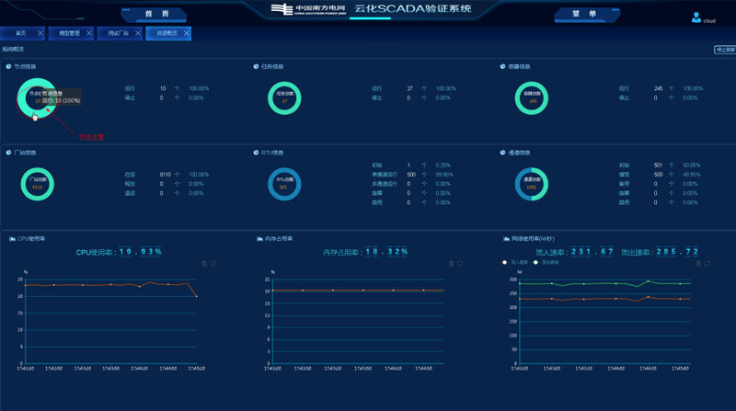736x411 pixels.
Task: Click the RTU total donut chart
Action: coord(283,183)
